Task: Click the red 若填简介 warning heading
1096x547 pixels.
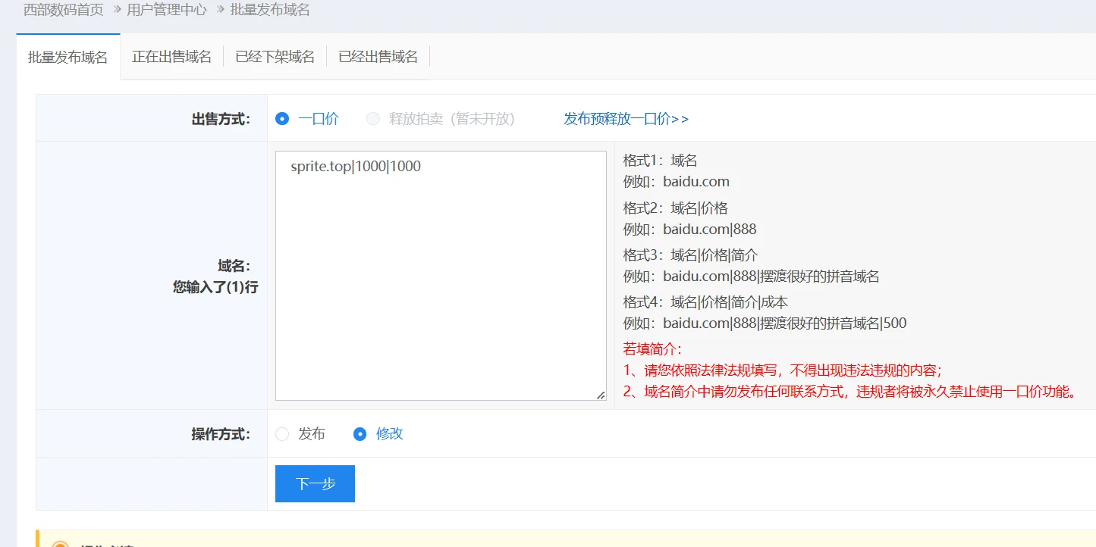Action: pos(652,349)
